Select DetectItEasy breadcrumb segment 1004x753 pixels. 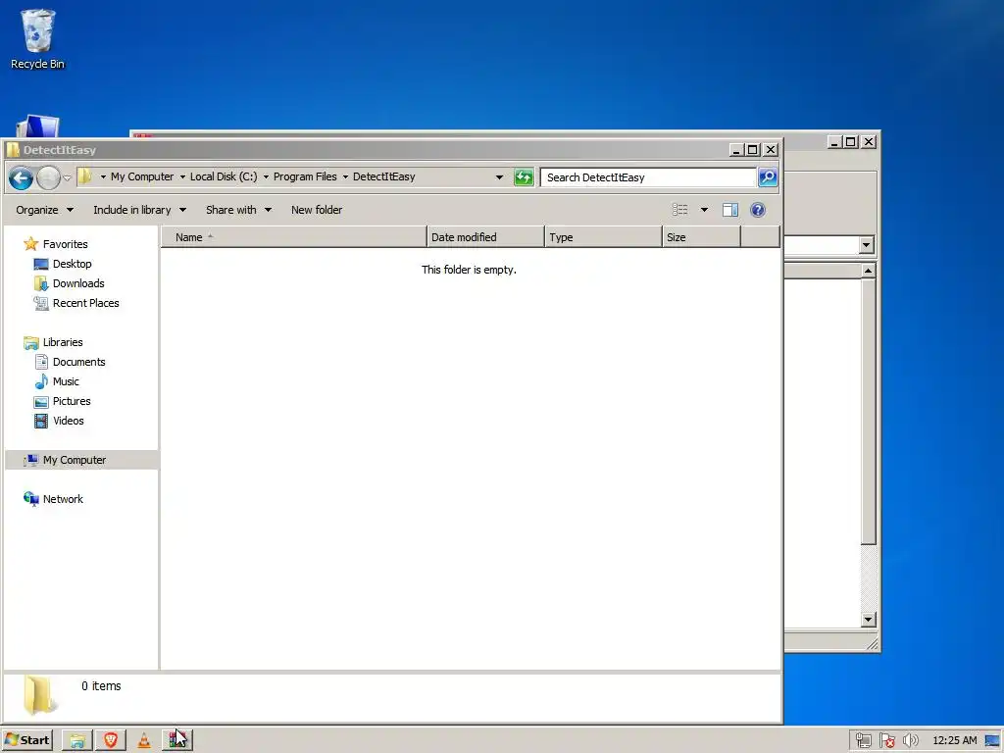383,176
